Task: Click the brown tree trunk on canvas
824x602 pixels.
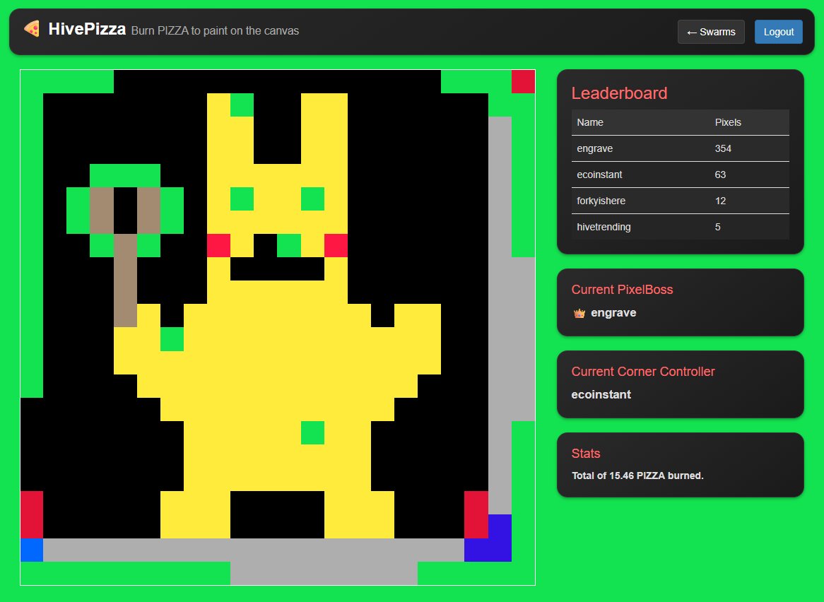Action: (x=125, y=281)
